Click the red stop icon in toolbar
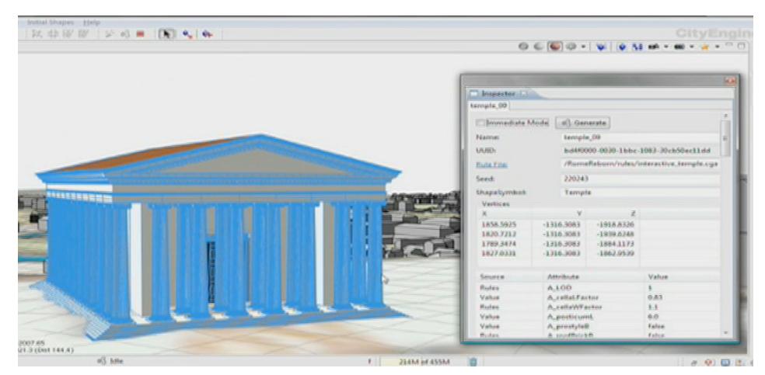The height and width of the screenshot is (375, 765). [x=140, y=33]
